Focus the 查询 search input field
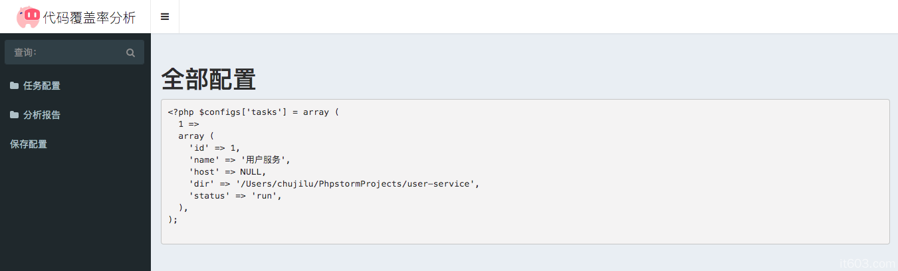 pos(66,52)
